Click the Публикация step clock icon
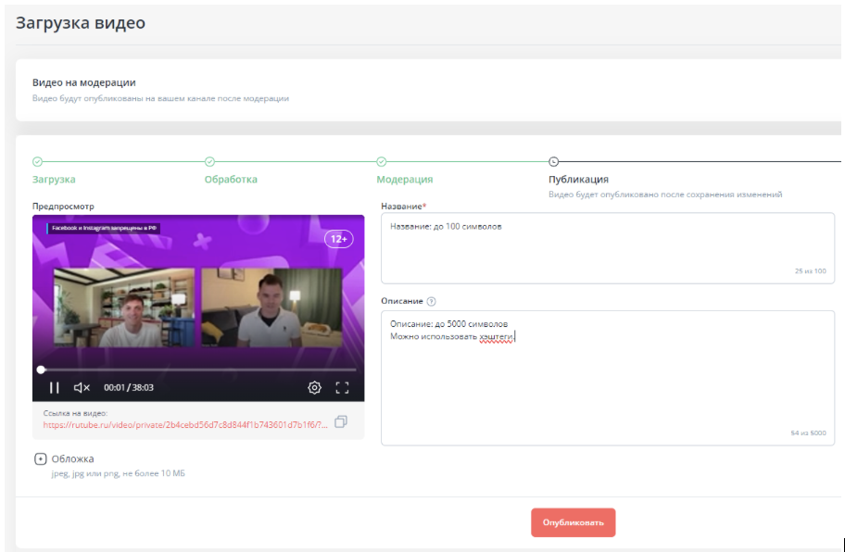 [553, 161]
